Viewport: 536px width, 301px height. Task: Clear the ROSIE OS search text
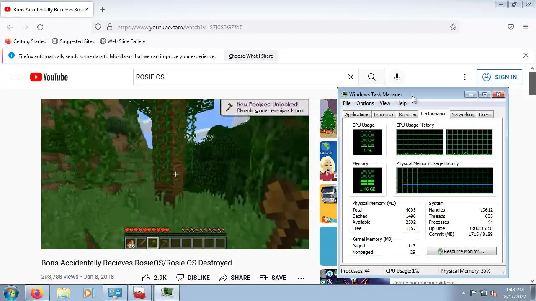click(x=351, y=77)
